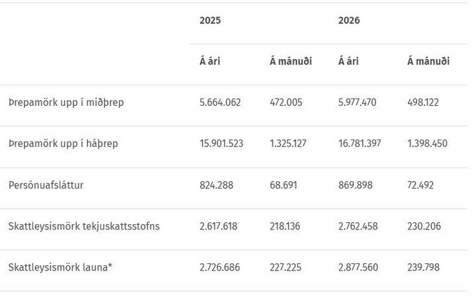The height and width of the screenshot is (297, 472).
Task: Click the 15.901.523 cell
Action: (x=221, y=144)
